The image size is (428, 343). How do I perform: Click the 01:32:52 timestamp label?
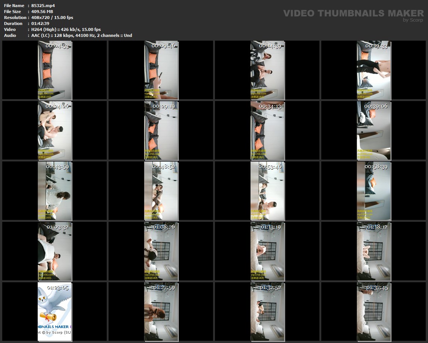[271, 287]
